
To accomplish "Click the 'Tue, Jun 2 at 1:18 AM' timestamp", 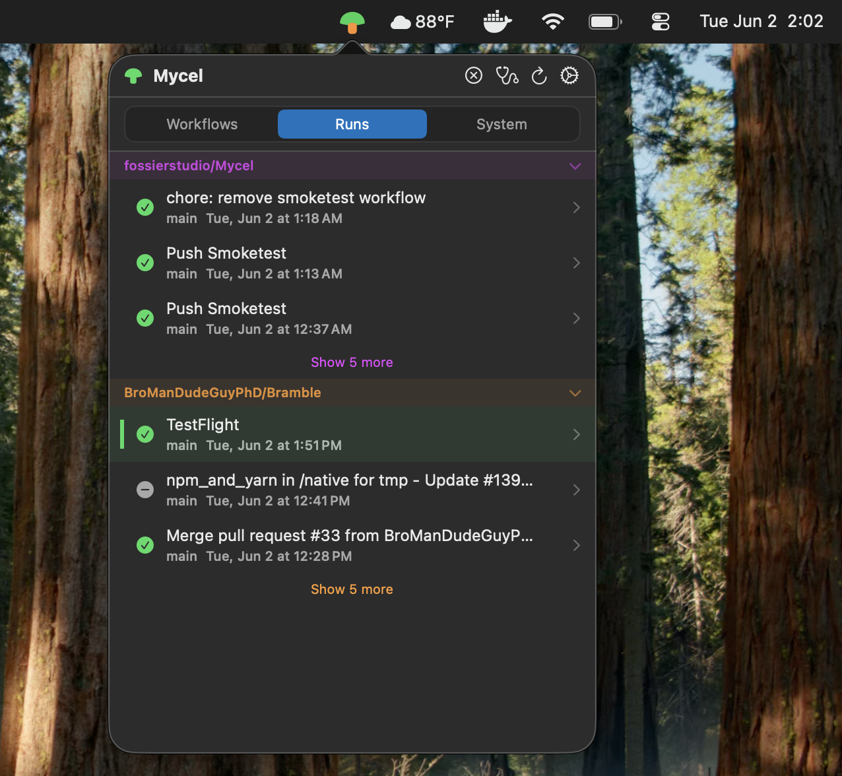I will point(275,218).
